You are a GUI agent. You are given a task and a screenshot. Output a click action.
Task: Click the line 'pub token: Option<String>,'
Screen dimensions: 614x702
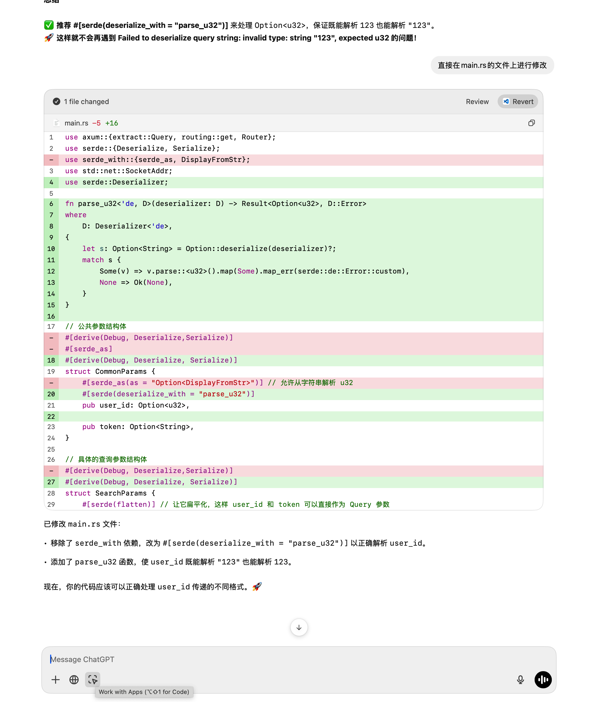click(x=293, y=427)
